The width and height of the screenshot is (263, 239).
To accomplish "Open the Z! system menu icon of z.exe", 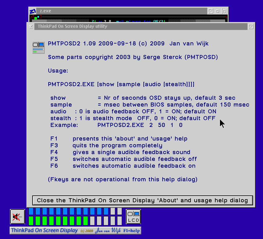I will pos(33,11).
